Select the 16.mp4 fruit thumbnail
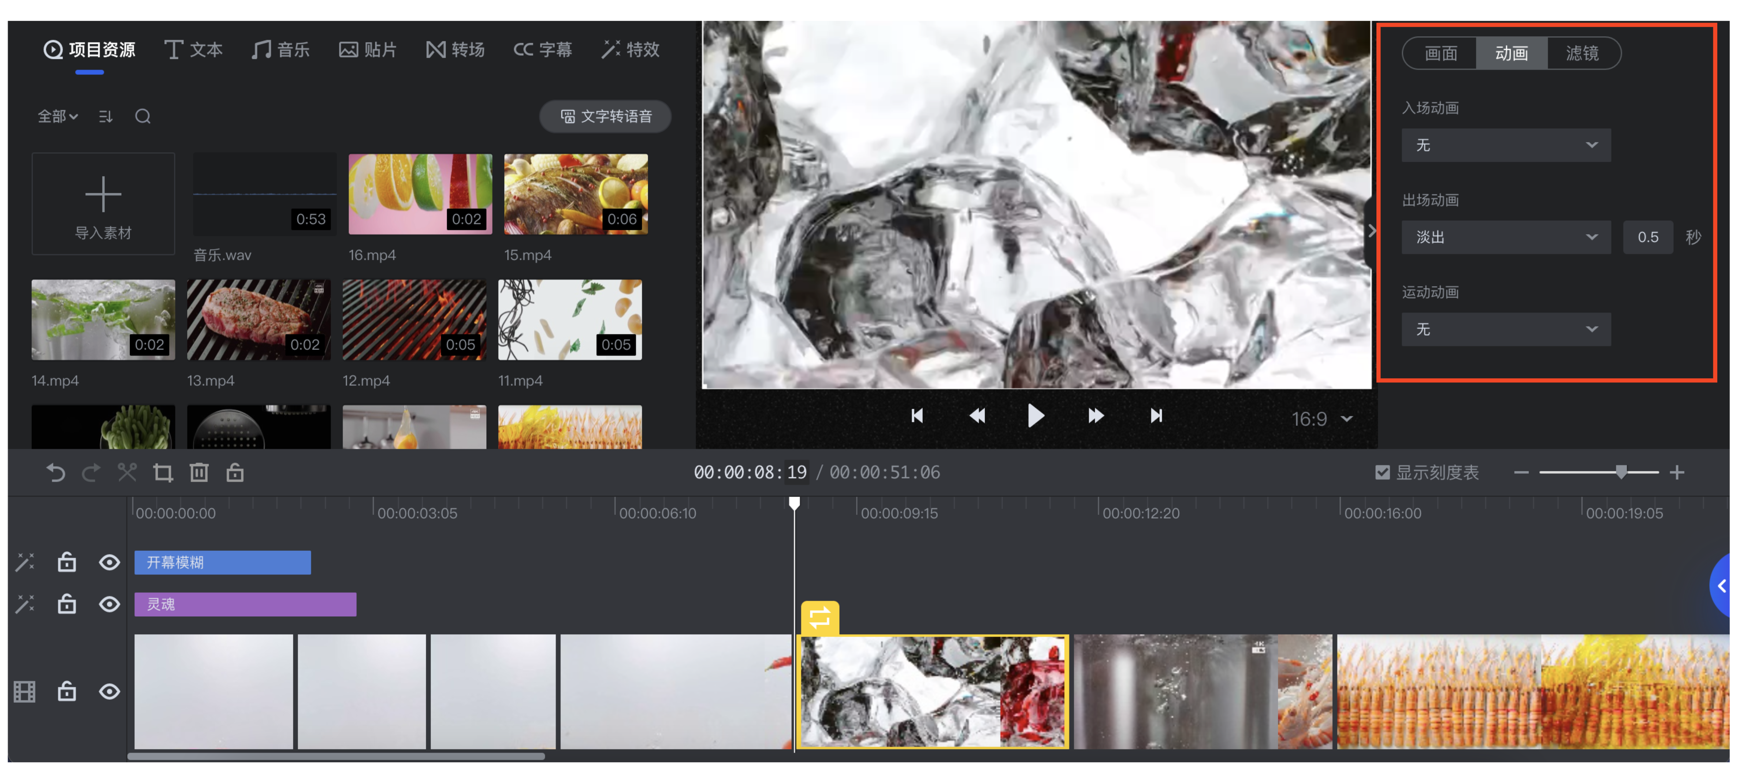This screenshot has width=1740, height=770. pyautogui.click(x=420, y=194)
